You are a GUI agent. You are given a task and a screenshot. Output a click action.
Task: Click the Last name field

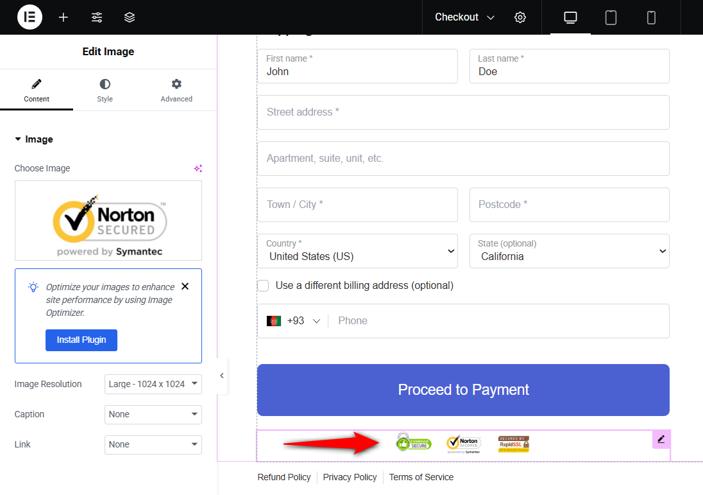[570, 66]
